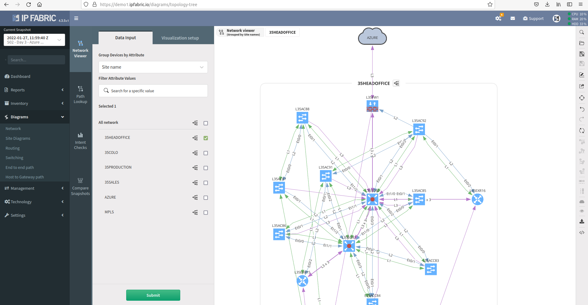Click the 35HEADOFFICE breadcrumb button
This screenshot has width=588, height=305.
282,32
